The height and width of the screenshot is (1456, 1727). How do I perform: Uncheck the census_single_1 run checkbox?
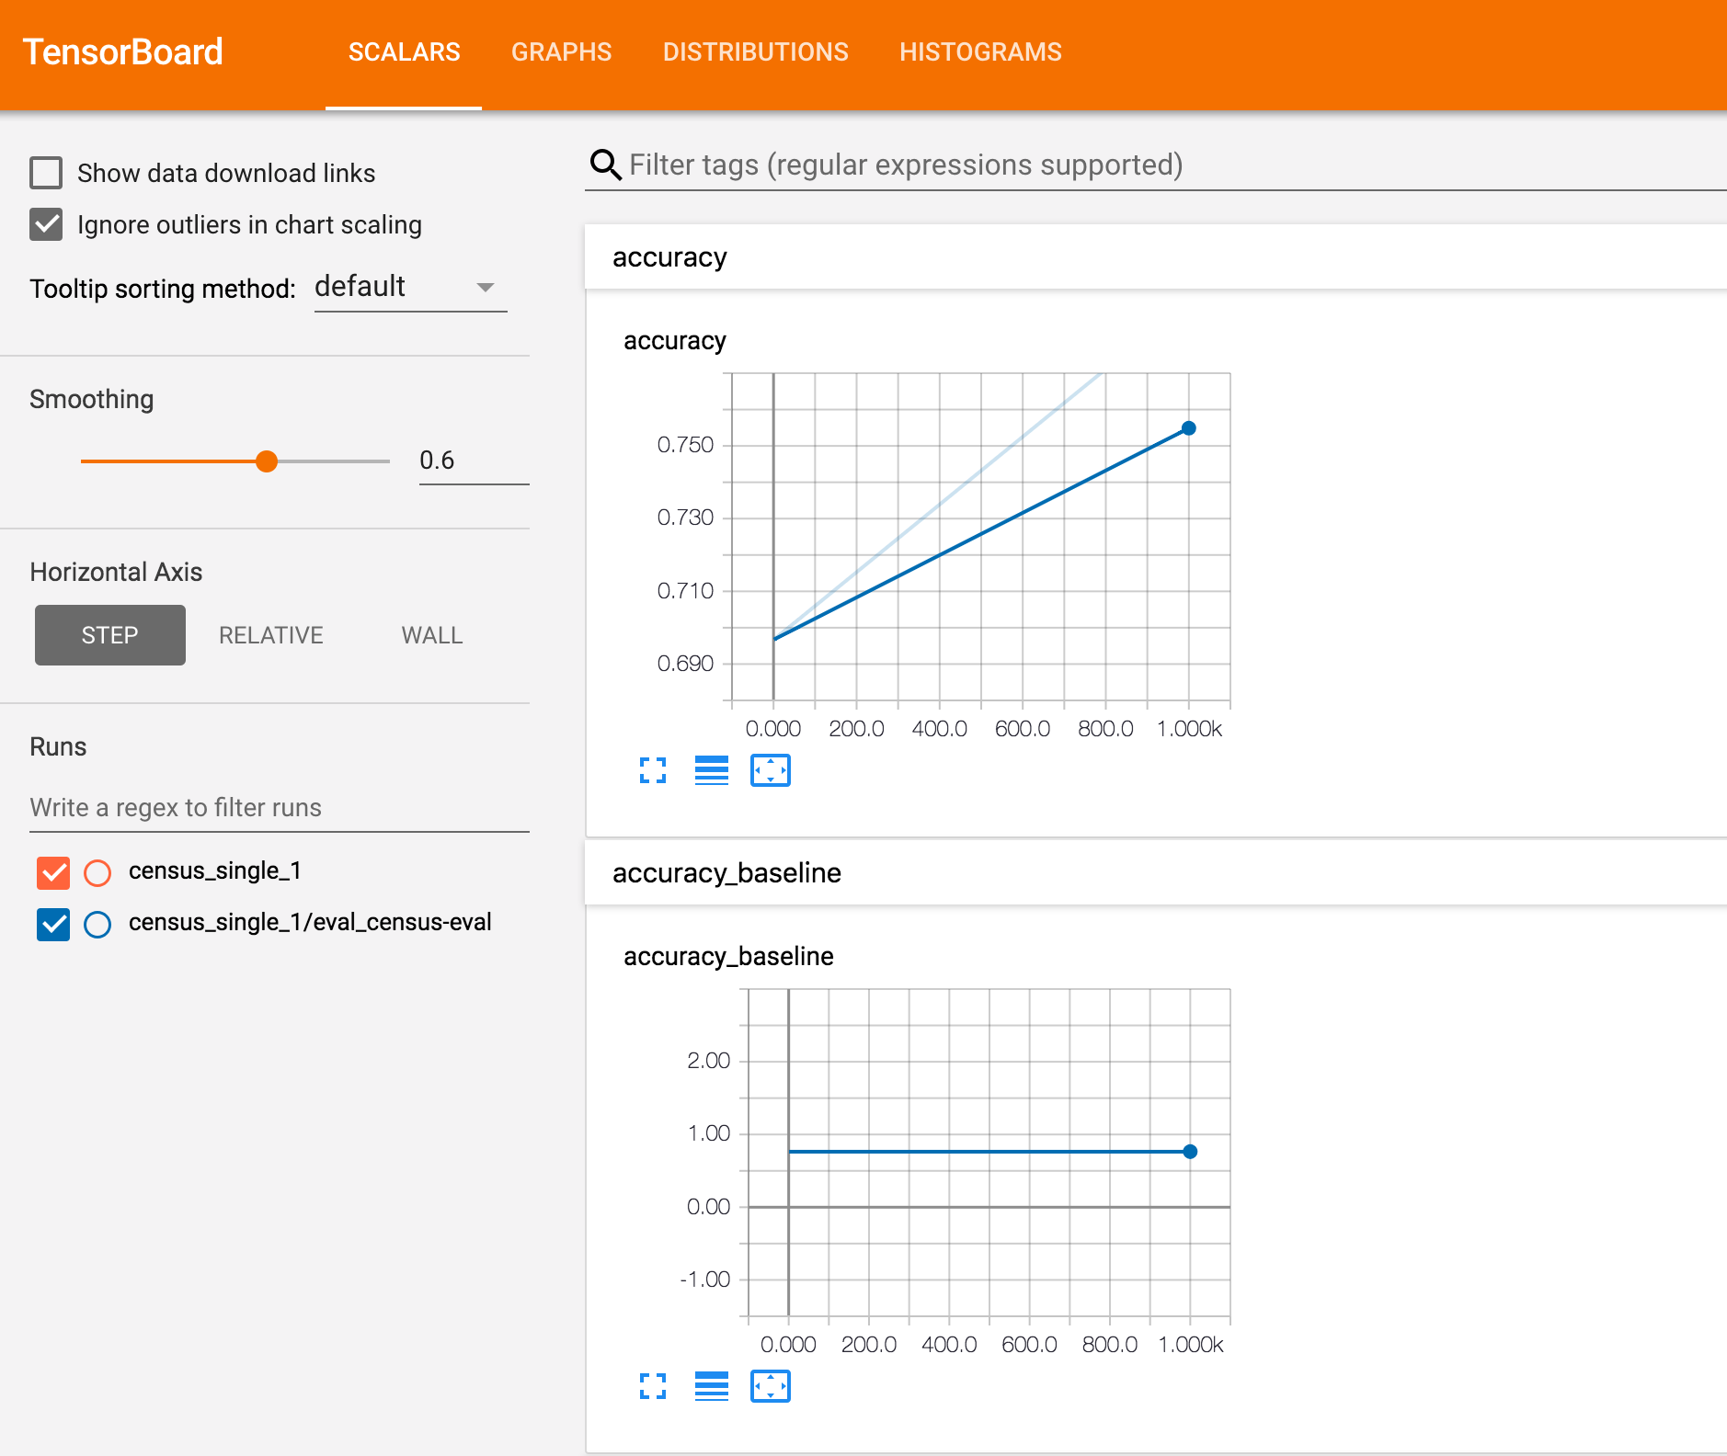click(x=53, y=872)
